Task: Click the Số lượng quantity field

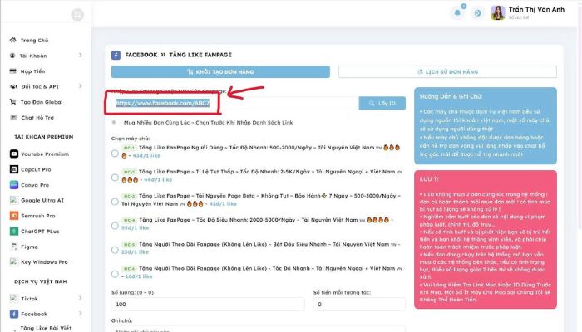Action: tap(208, 305)
